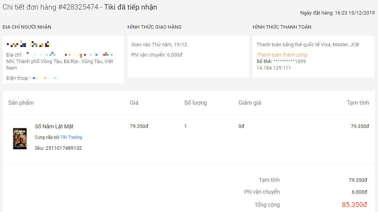Click the Sku 2511017489132 text
The image size is (378, 212).
[x=58, y=148]
